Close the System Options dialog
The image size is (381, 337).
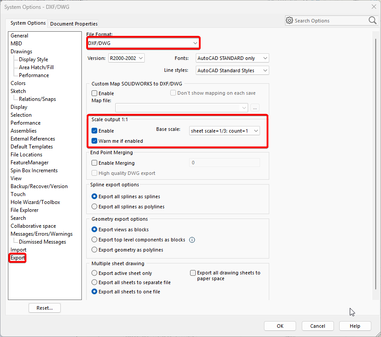click(374, 7)
